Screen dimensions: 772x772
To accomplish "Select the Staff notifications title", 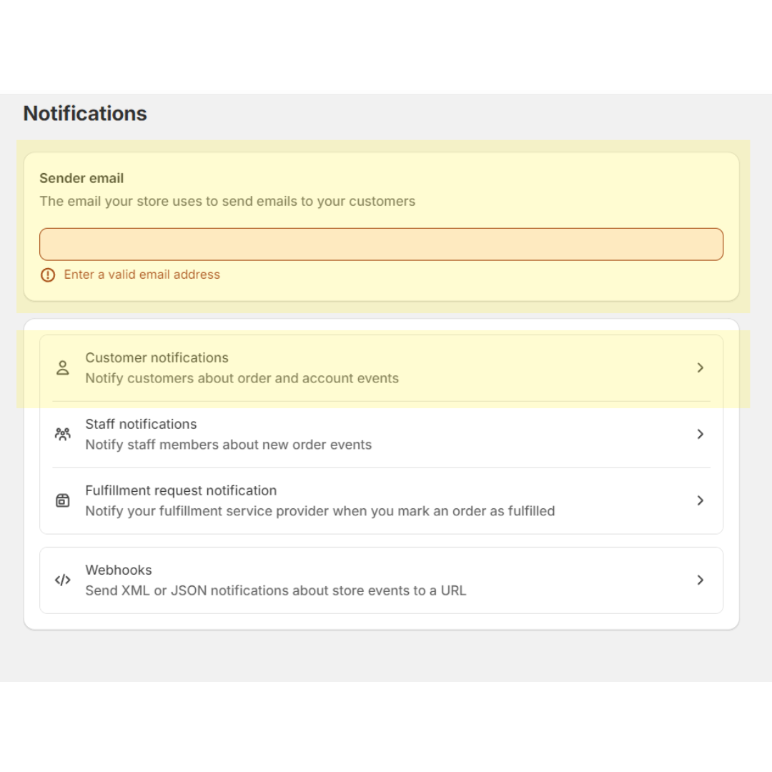I will point(141,424).
